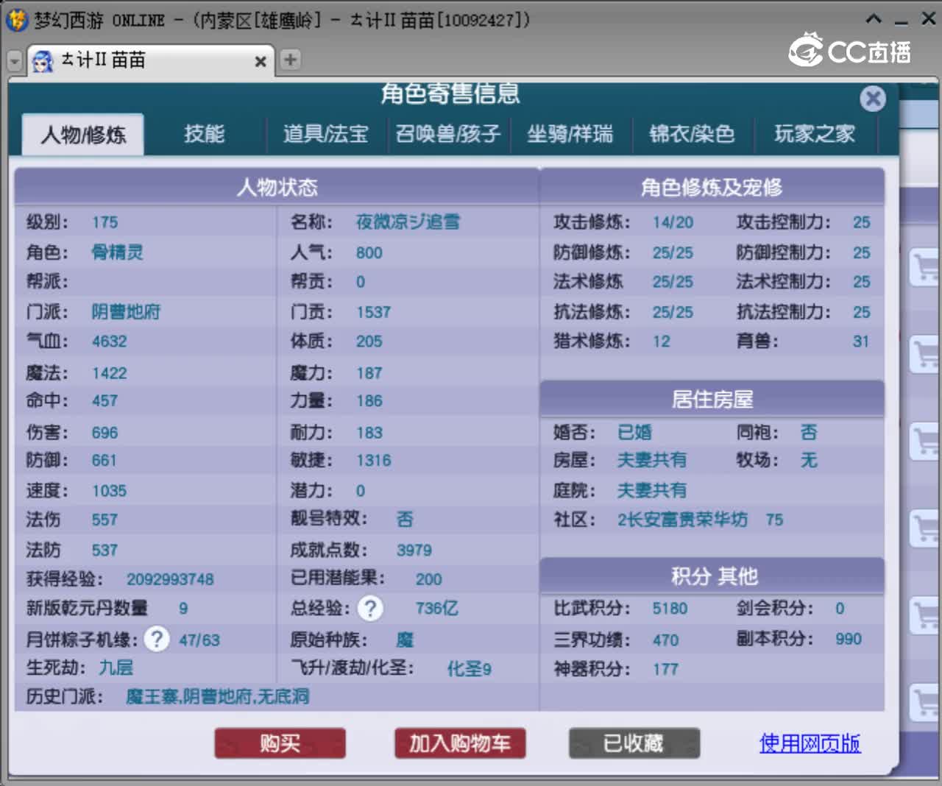Open tab list dropdown left of the tabs

[15, 61]
